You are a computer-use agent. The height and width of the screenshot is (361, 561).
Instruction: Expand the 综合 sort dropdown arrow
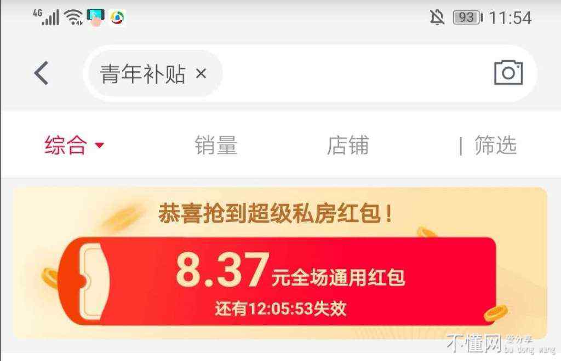pyautogui.click(x=100, y=145)
